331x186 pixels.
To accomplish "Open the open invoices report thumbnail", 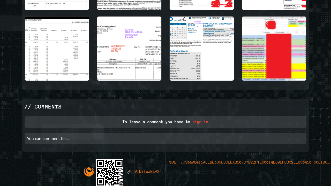I will (x=57, y=49).
